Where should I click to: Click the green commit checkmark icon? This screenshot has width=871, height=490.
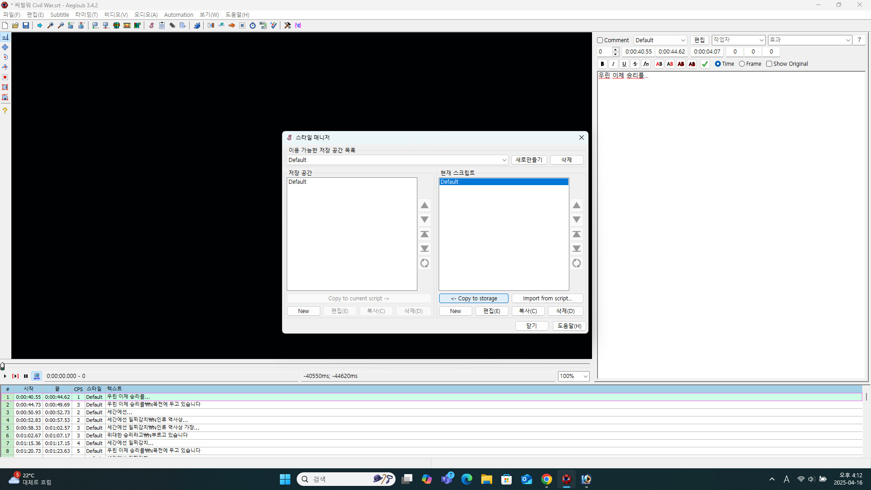coord(705,64)
